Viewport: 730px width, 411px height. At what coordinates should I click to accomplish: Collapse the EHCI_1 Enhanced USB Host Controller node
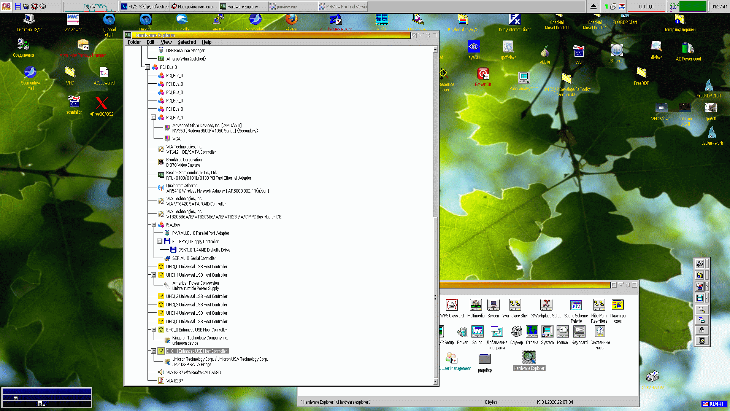pos(154,351)
